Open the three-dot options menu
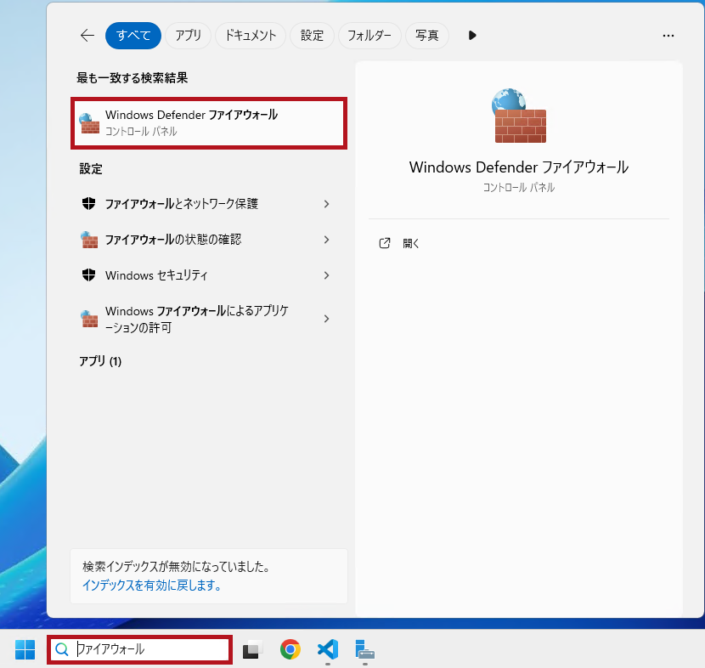The image size is (705, 668). [x=668, y=36]
